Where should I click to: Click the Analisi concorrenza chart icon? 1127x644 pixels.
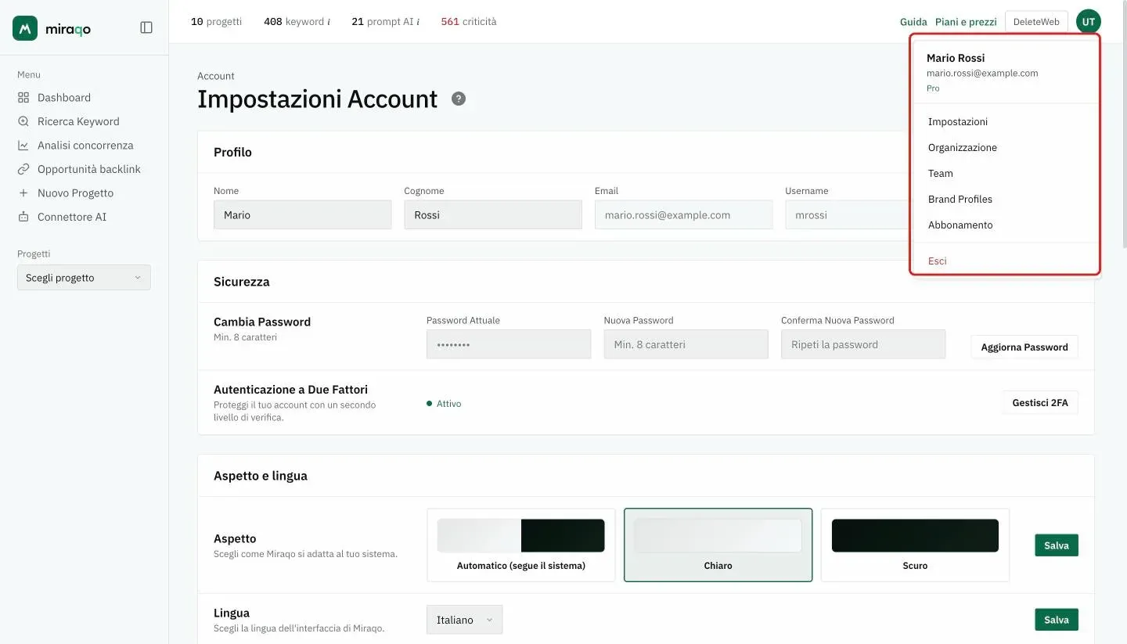23,146
